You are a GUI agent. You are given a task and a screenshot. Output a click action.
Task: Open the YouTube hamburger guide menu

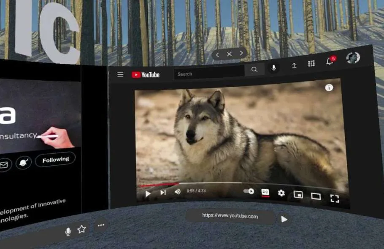pyautogui.click(x=120, y=74)
